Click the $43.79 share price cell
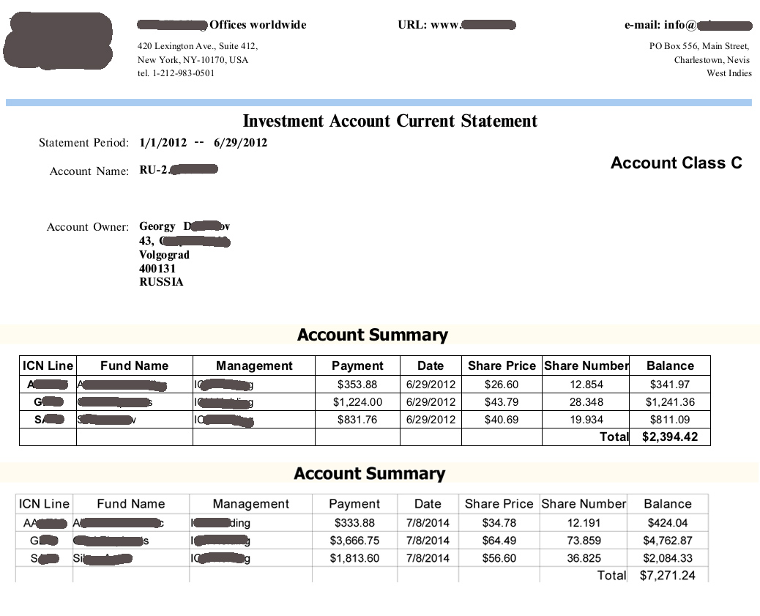This screenshot has width=760, height=616. 502,402
